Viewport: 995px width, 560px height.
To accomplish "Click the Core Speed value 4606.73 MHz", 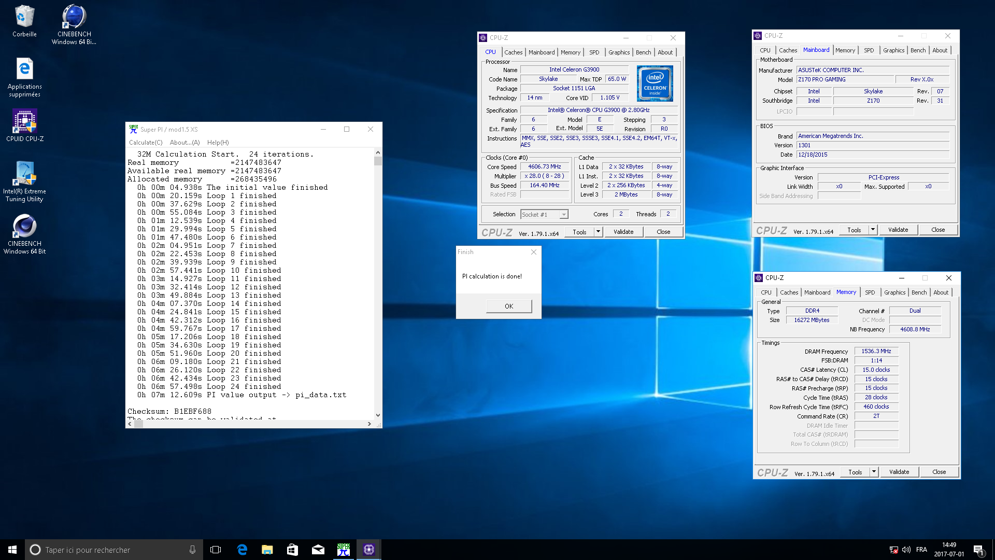I will point(544,167).
